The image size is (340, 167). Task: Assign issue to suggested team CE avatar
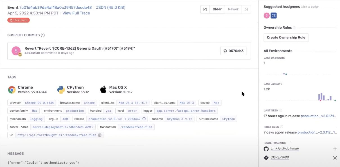(274, 15)
